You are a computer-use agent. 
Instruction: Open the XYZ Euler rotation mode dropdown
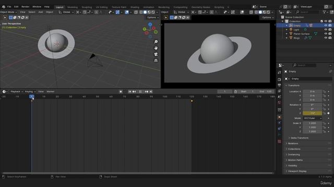pyautogui.click(x=312, y=118)
